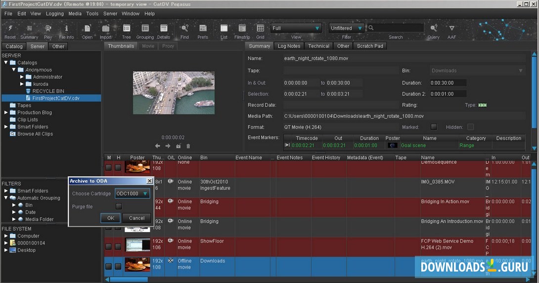The width and height of the screenshot is (539, 283).
Task: Check the Marked checkbox
Action: click(434, 127)
